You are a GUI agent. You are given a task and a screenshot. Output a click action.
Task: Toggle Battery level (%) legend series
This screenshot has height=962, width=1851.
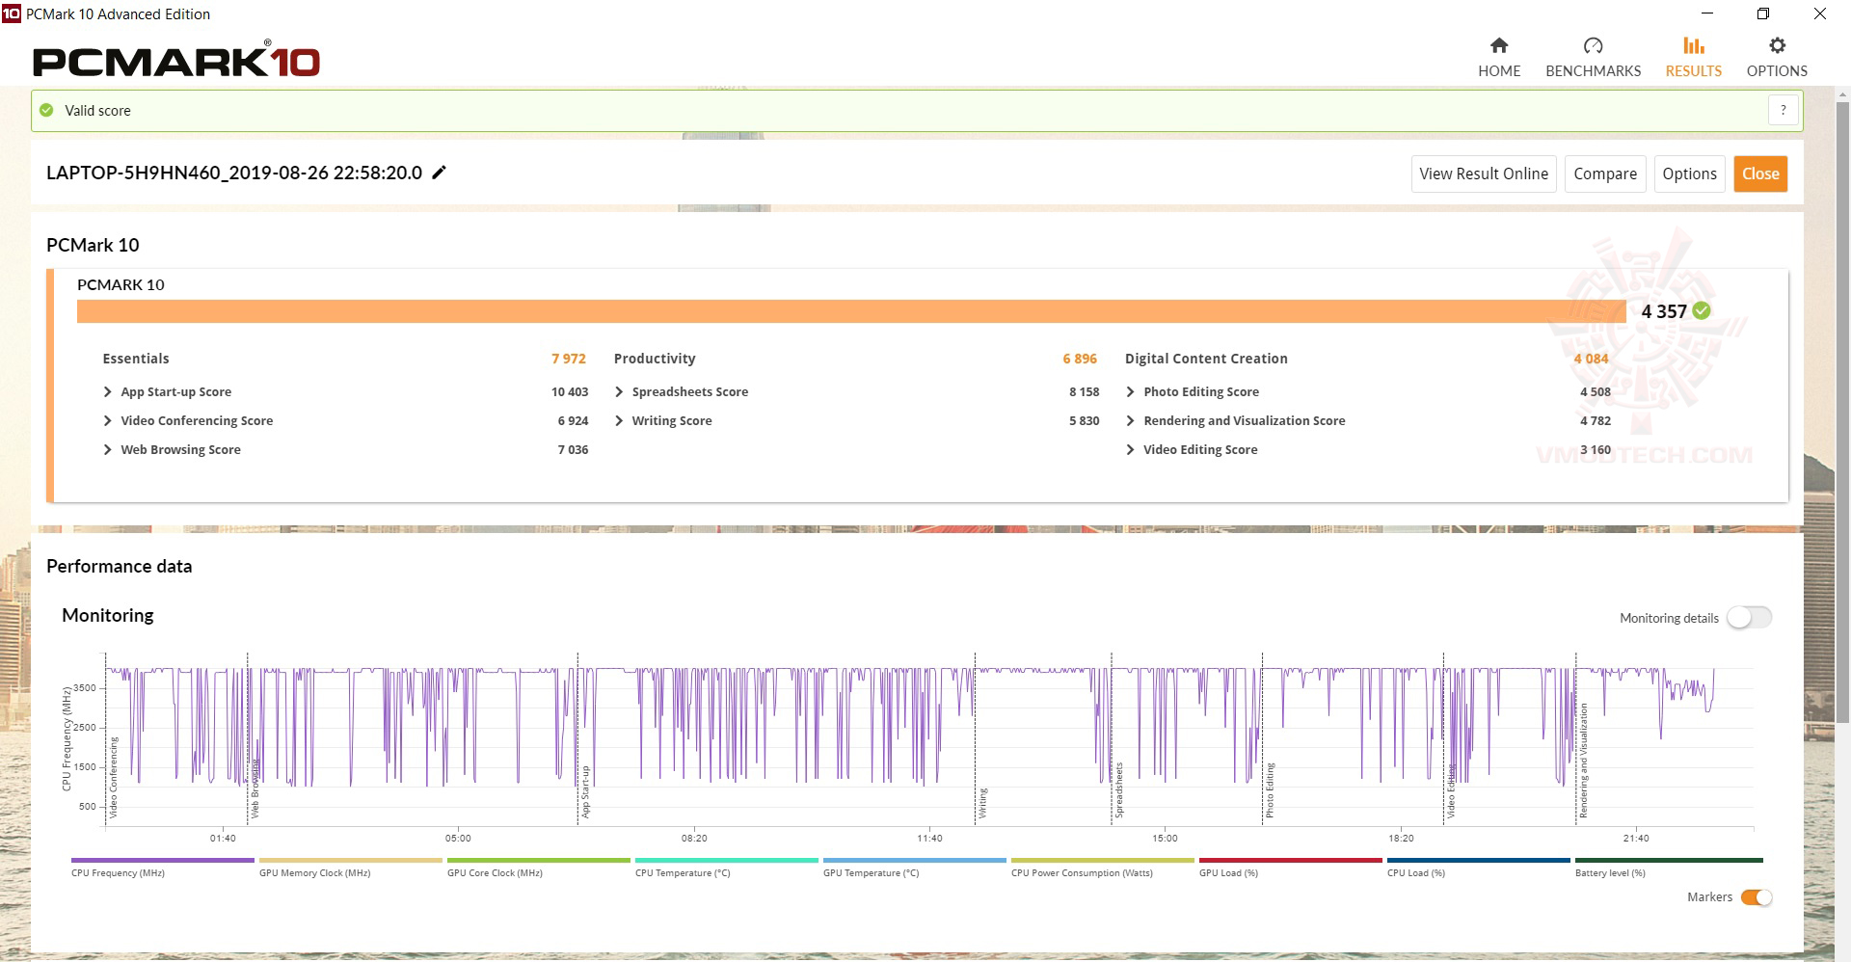point(1668,868)
